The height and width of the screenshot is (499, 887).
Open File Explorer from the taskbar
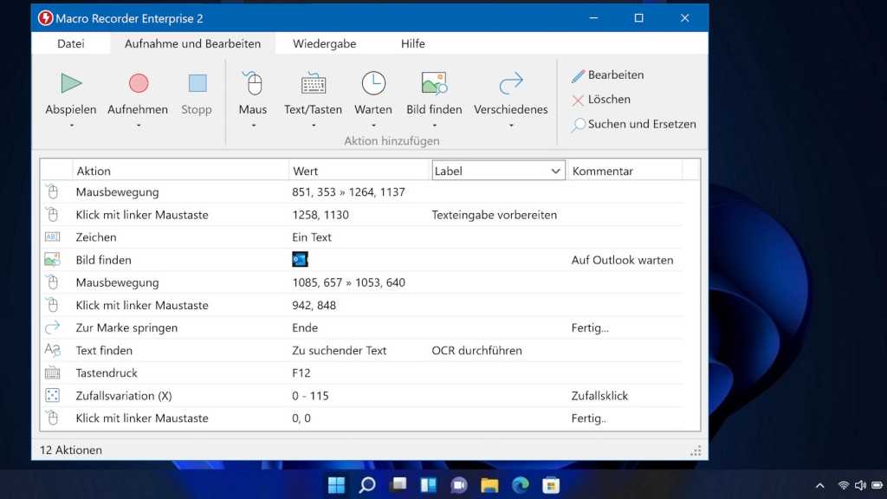(489, 485)
